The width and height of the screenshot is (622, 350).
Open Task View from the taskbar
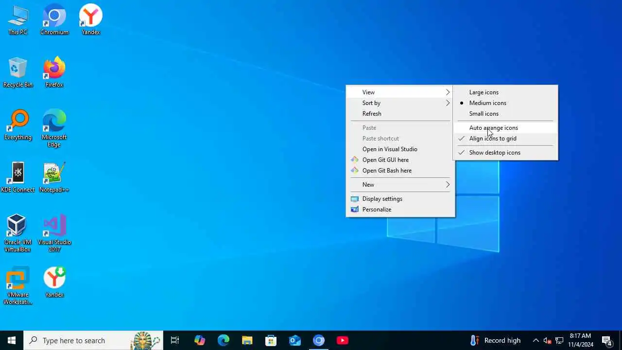175,340
